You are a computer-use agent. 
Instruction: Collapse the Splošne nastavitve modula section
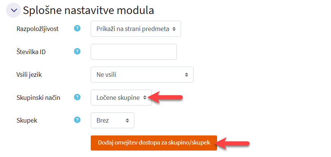point(14,11)
